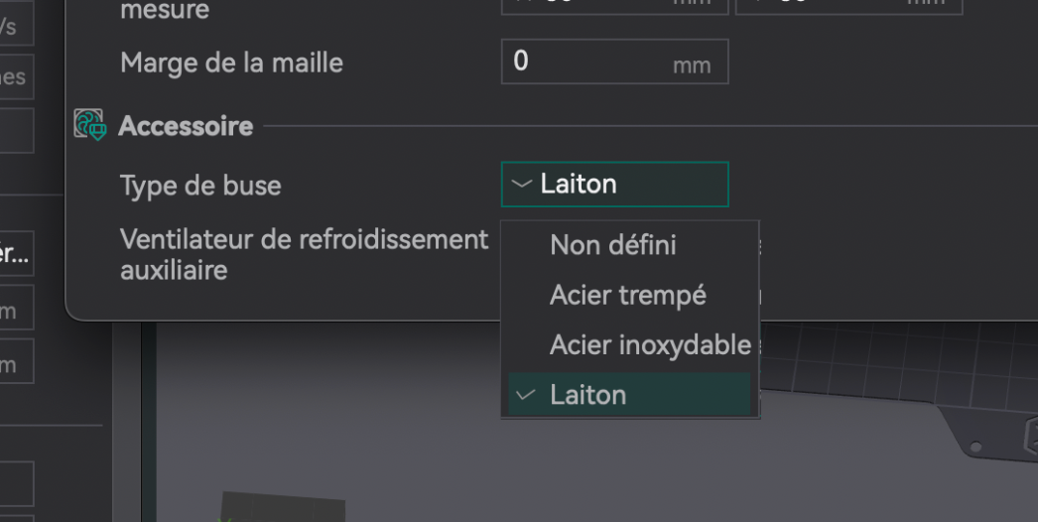
Task: Click the checkmark beside Laiton option
Action: [x=526, y=395]
